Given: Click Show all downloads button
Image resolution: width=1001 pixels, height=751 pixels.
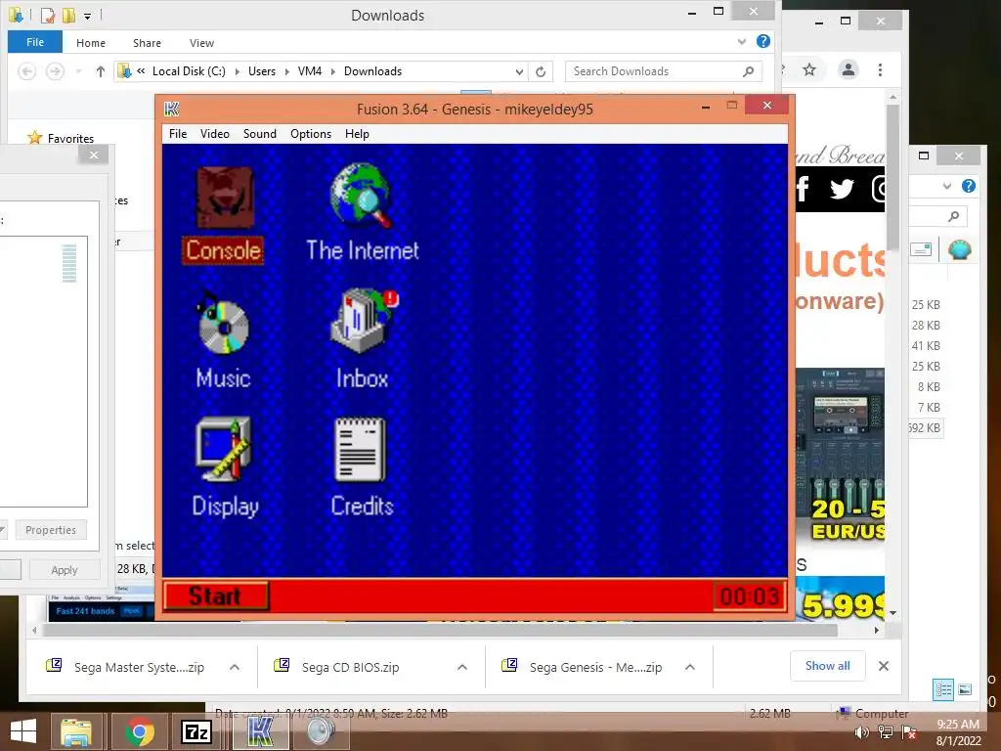Looking at the screenshot, I should [x=827, y=666].
